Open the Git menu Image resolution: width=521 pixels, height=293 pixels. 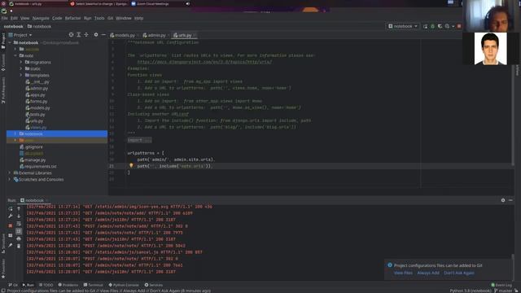click(x=111, y=18)
